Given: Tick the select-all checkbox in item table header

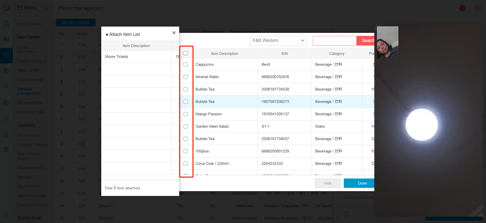Looking at the screenshot, I should tap(186, 53).
